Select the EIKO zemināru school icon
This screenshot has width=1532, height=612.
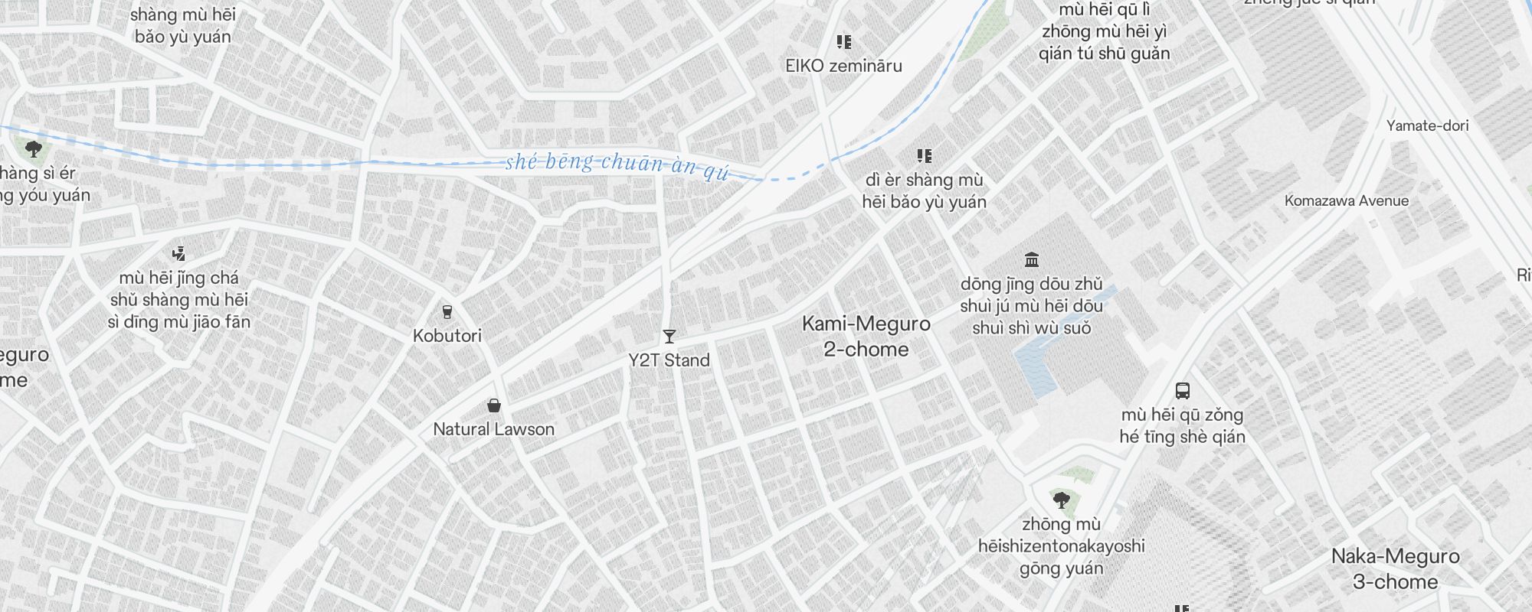pyautogui.click(x=844, y=42)
